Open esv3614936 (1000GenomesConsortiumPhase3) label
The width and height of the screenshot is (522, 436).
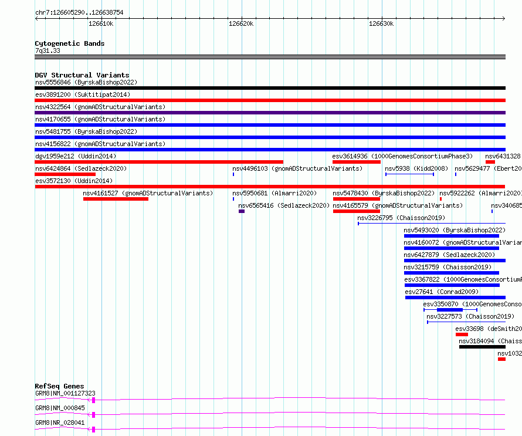pos(402,156)
